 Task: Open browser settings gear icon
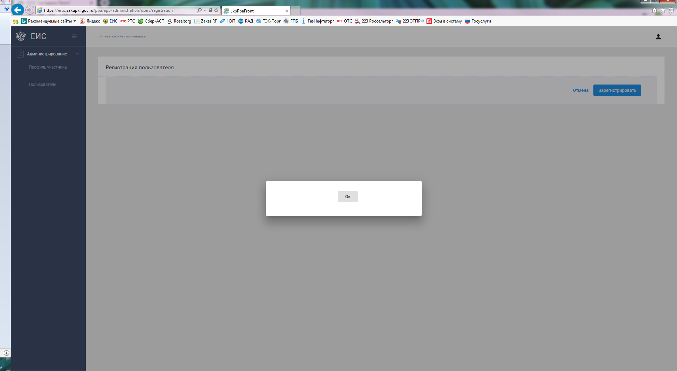point(671,10)
